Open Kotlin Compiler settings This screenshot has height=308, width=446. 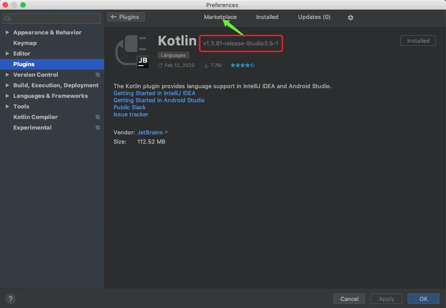[x=35, y=117]
